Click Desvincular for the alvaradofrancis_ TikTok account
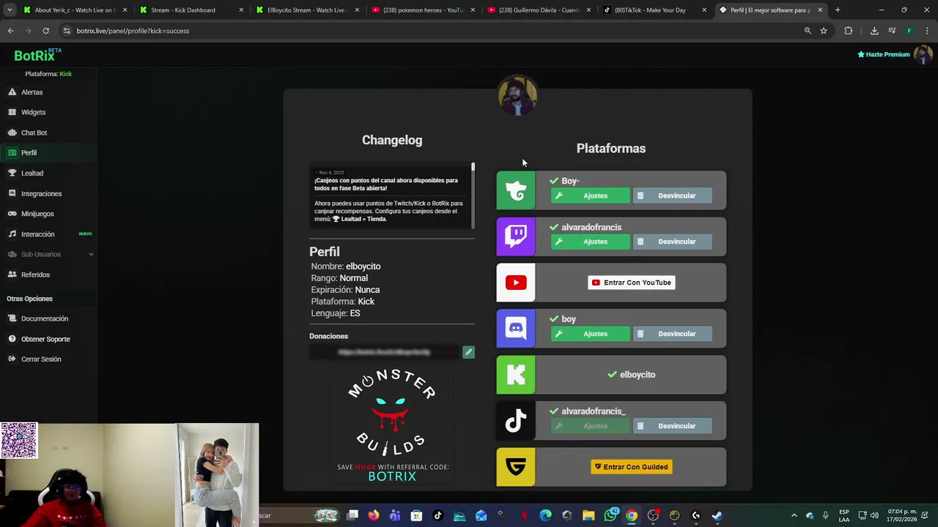 (x=672, y=426)
